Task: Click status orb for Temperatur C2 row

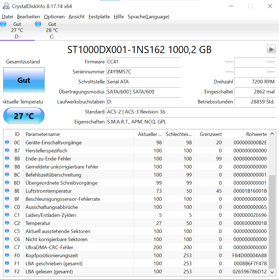Action: tap(7, 223)
